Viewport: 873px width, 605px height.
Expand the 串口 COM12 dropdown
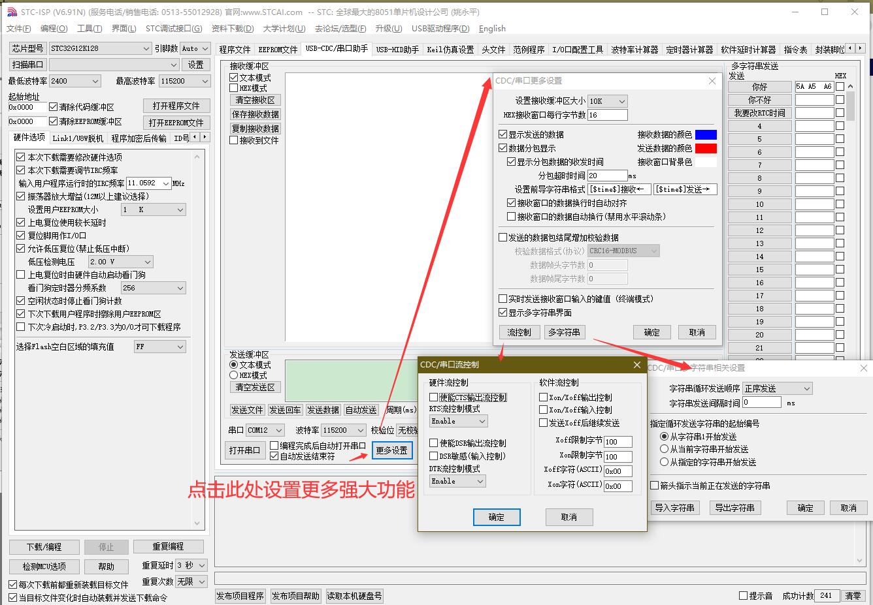[278, 430]
